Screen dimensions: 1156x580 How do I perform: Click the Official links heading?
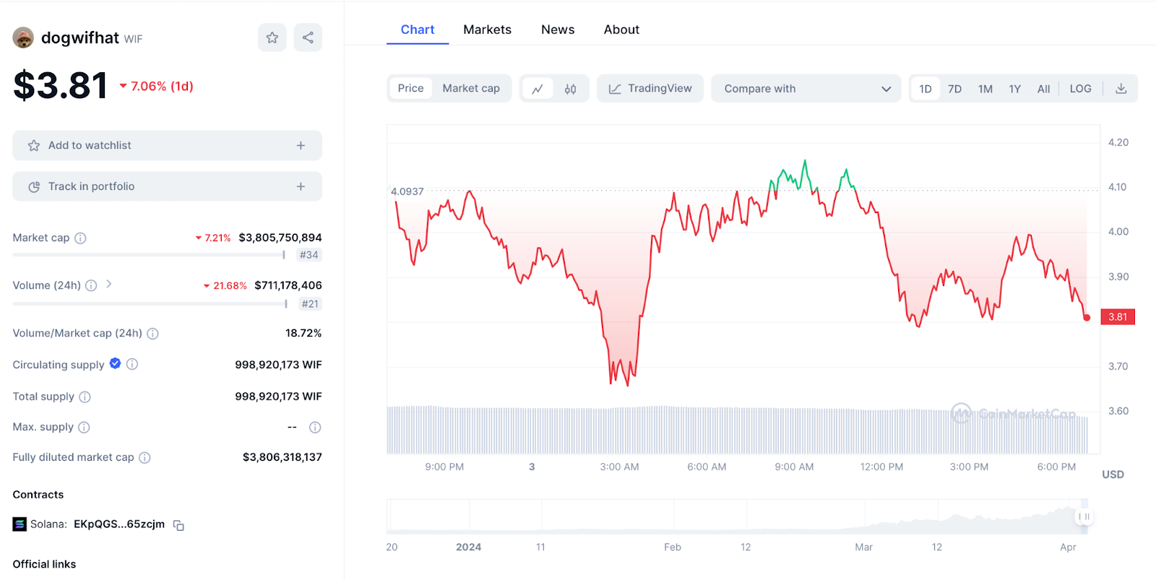pyautogui.click(x=44, y=565)
